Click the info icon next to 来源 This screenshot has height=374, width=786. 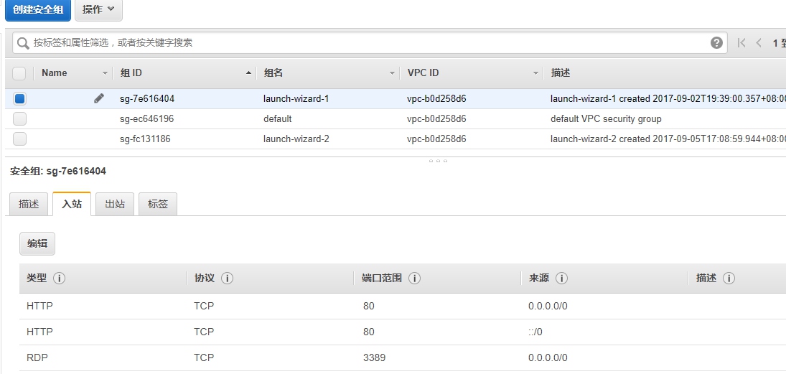pos(561,279)
